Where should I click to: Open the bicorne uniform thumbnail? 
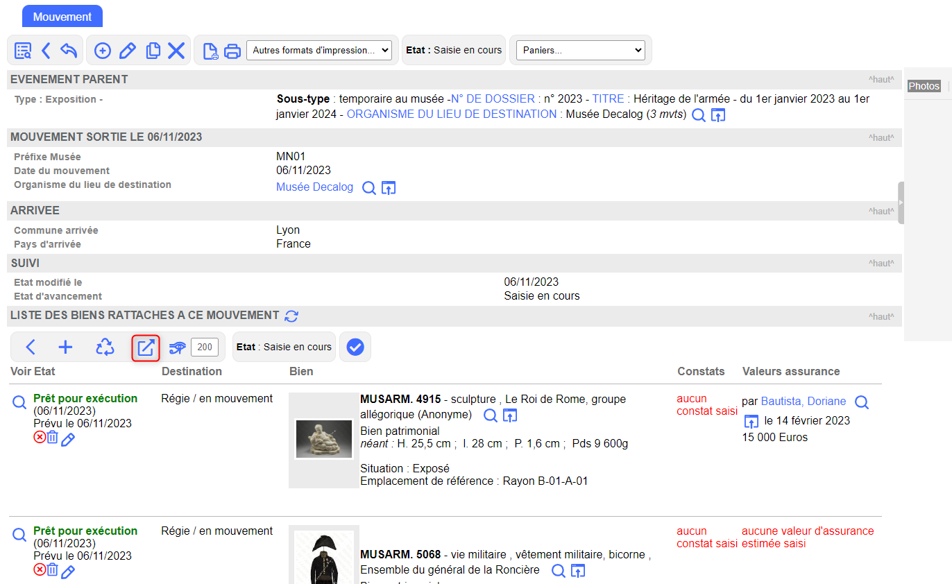[x=324, y=557]
